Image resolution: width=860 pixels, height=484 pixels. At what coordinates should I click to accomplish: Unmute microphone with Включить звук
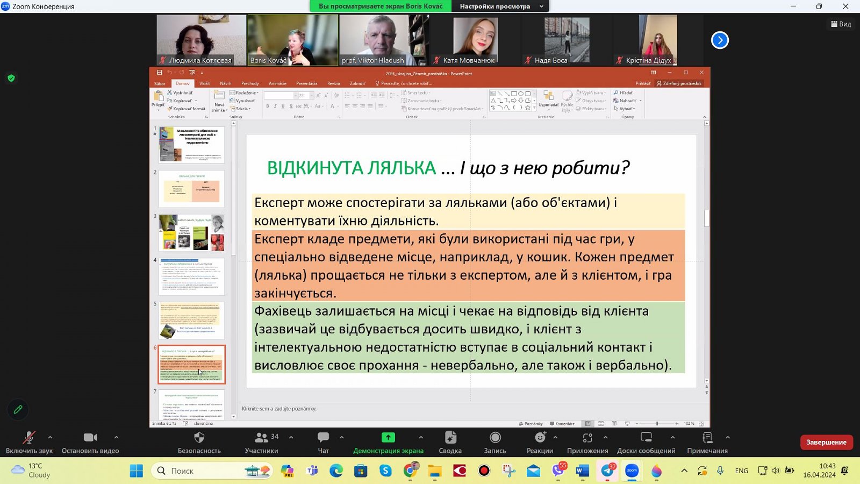(x=29, y=438)
